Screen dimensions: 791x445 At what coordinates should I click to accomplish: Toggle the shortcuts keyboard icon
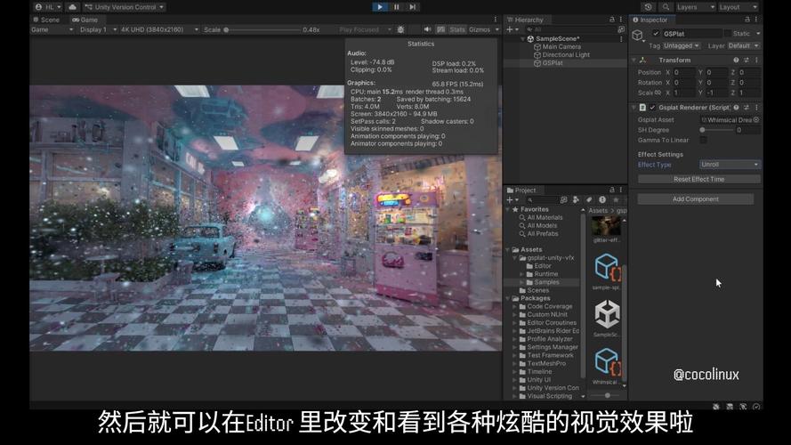pyautogui.click(x=441, y=29)
